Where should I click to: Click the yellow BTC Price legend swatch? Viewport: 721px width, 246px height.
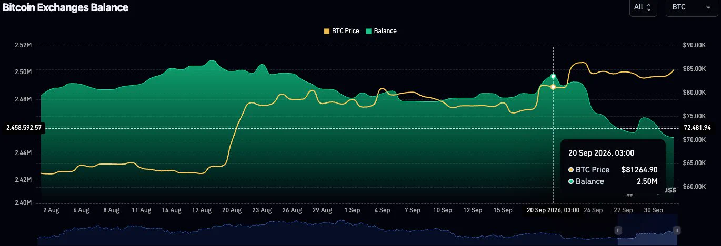[x=327, y=31]
